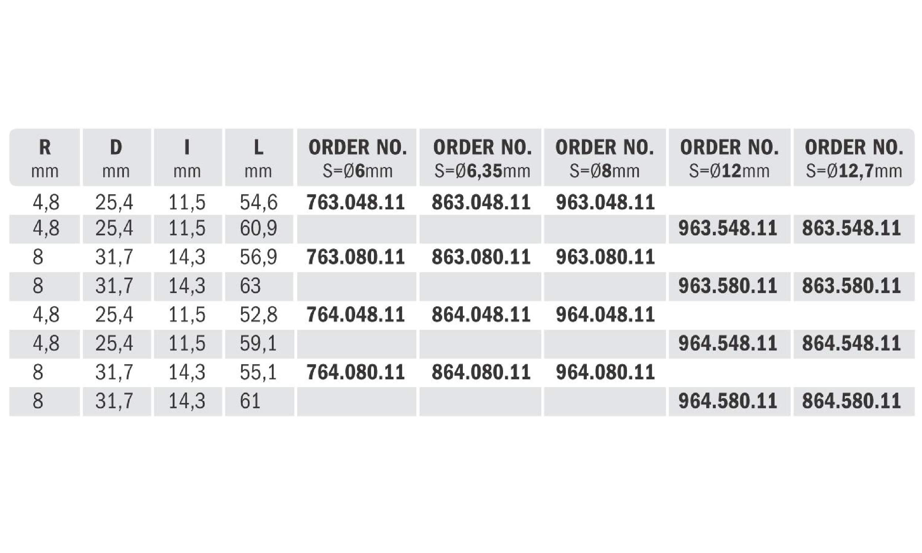Image resolution: width=922 pixels, height=553 pixels.
Task: Click order number 964.080.11
Action: [x=605, y=372]
